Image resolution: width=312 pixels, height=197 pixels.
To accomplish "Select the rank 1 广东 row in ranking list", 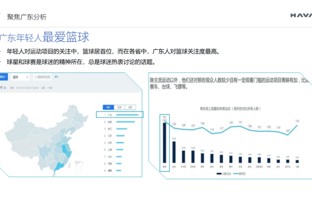I will (120, 115).
